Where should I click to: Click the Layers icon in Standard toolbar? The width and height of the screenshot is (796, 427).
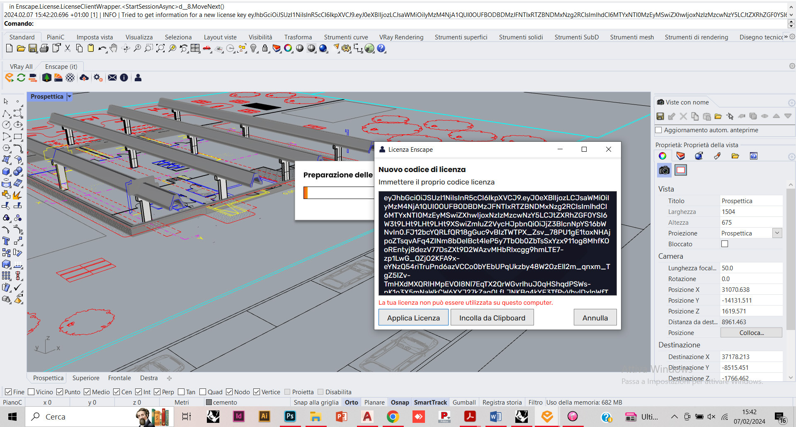pos(277,49)
